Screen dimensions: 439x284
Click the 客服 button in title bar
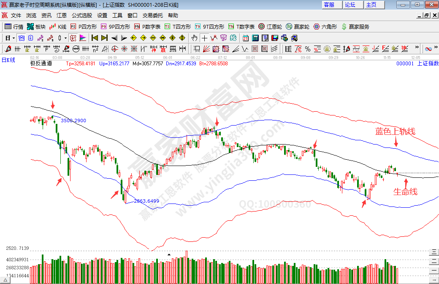329,5
